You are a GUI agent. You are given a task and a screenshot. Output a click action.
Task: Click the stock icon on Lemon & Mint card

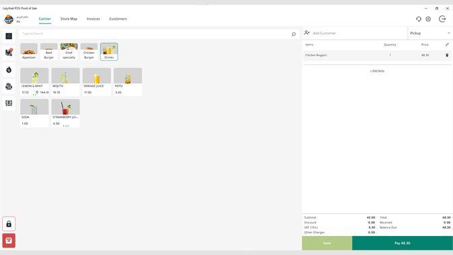37,92
